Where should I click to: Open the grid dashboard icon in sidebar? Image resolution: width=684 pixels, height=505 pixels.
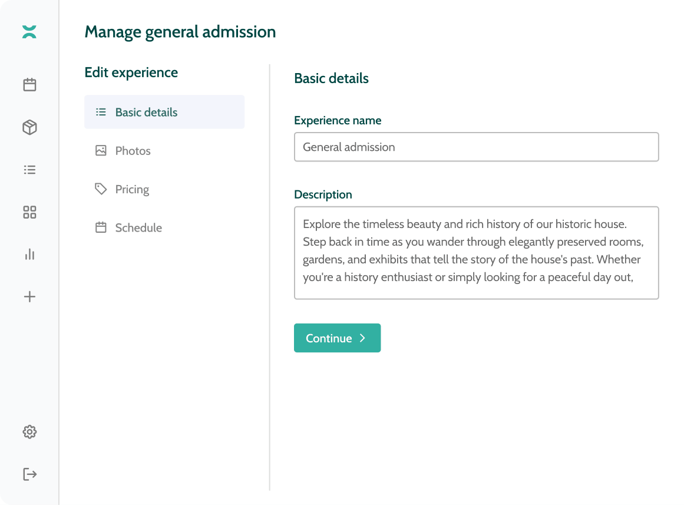[29, 212]
